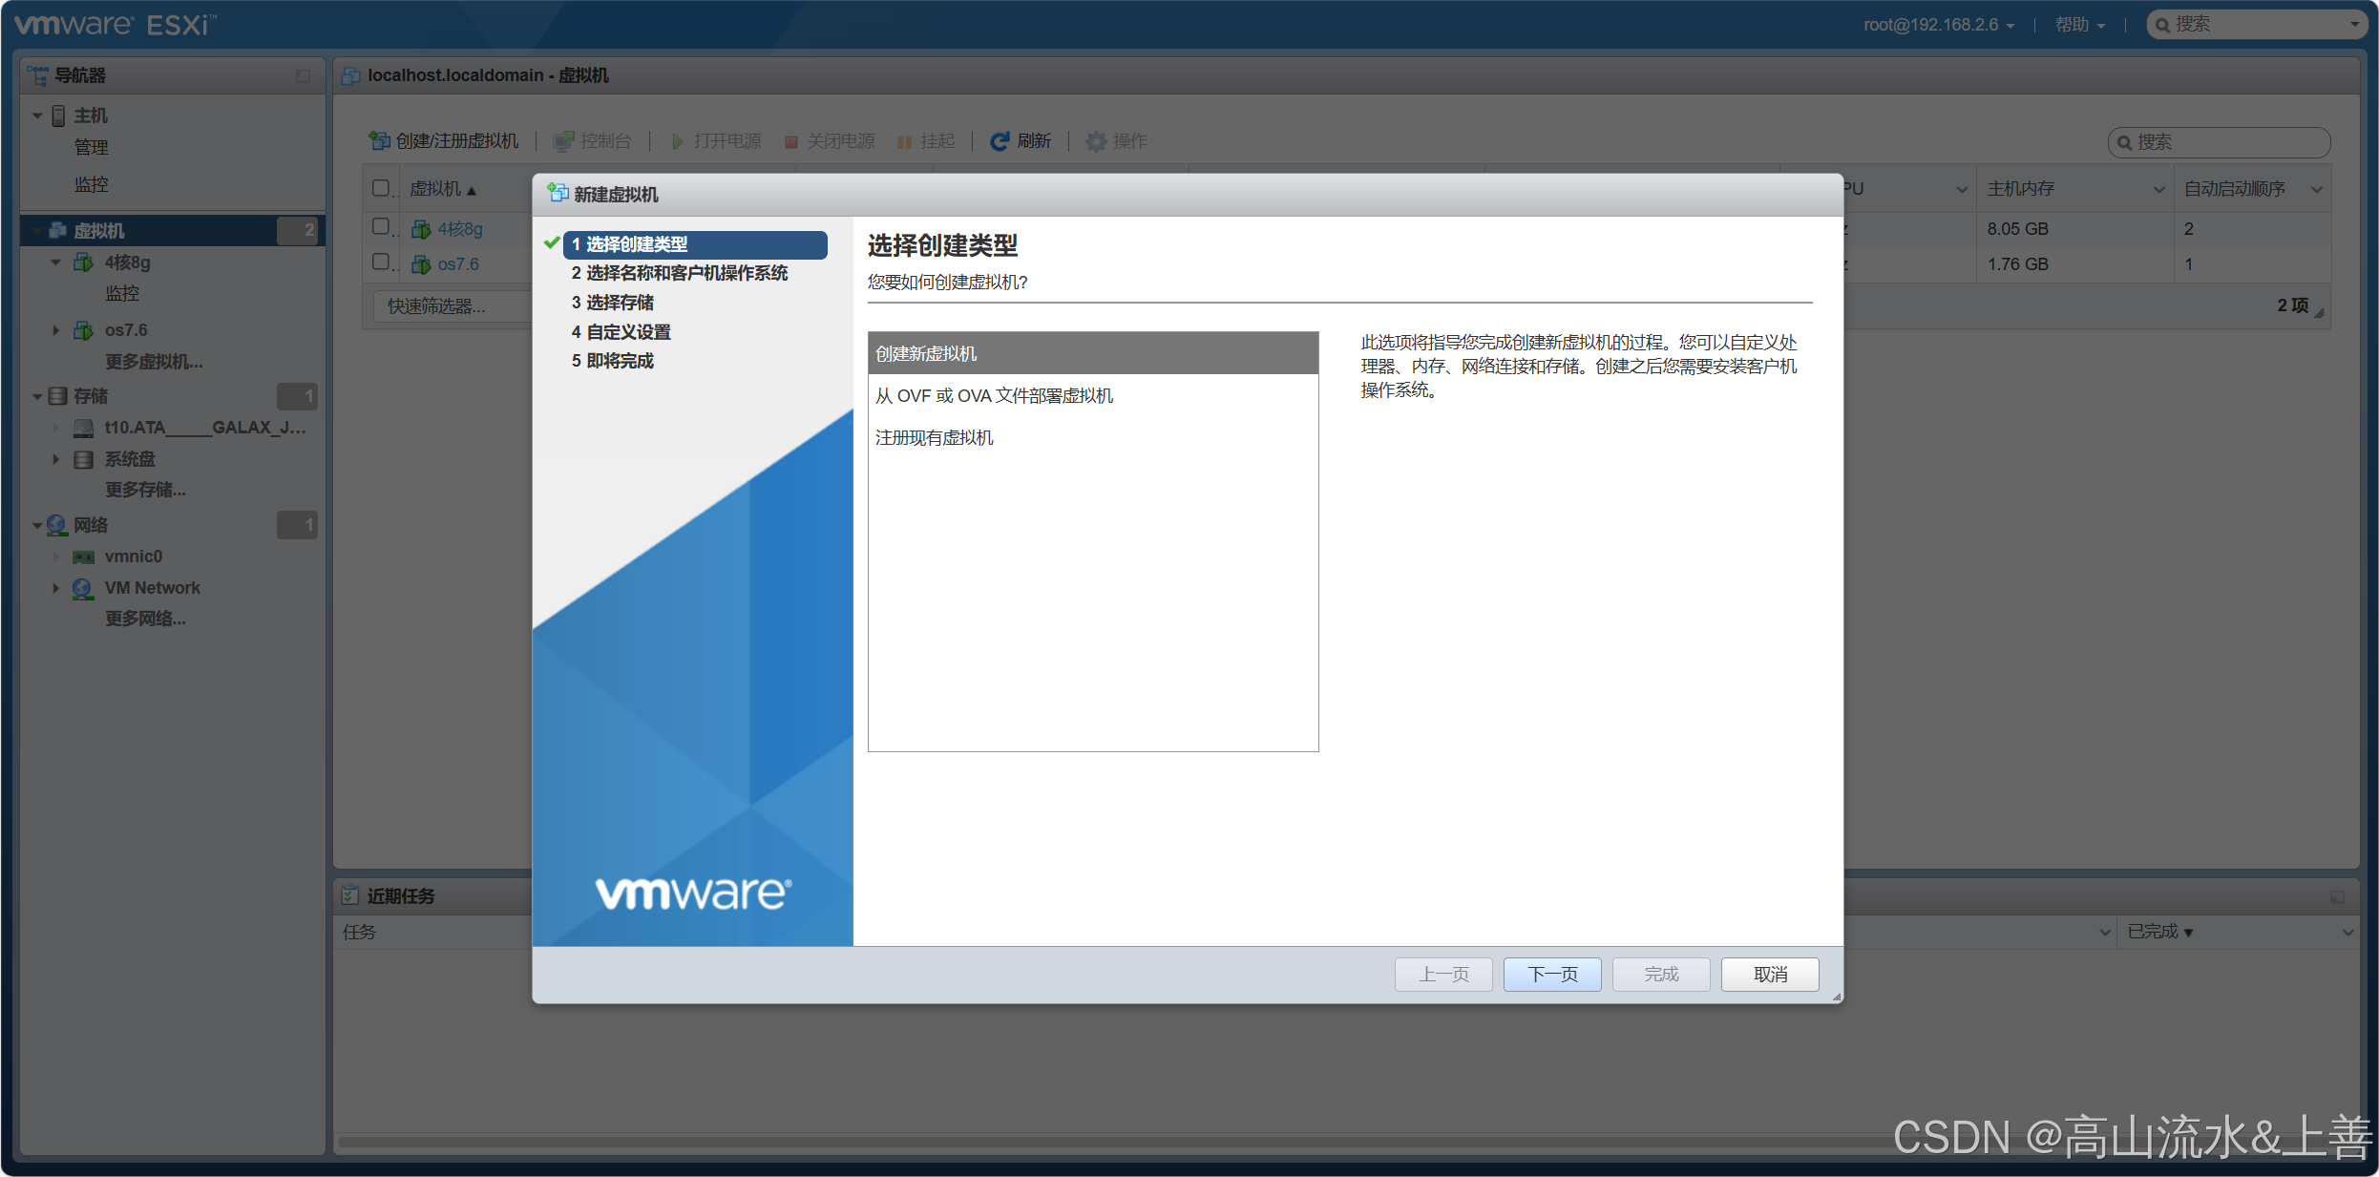Image resolution: width=2379 pixels, height=1177 pixels.
Task: Click the Create/Register VM icon in toolbar
Action: pos(379,141)
